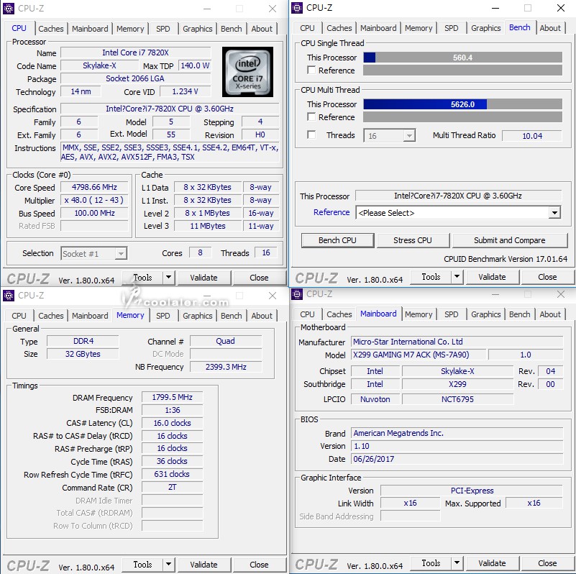Switch to the Graphics tab in the Bench window
This screenshot has height=574, width=576.
click(485, 28)
